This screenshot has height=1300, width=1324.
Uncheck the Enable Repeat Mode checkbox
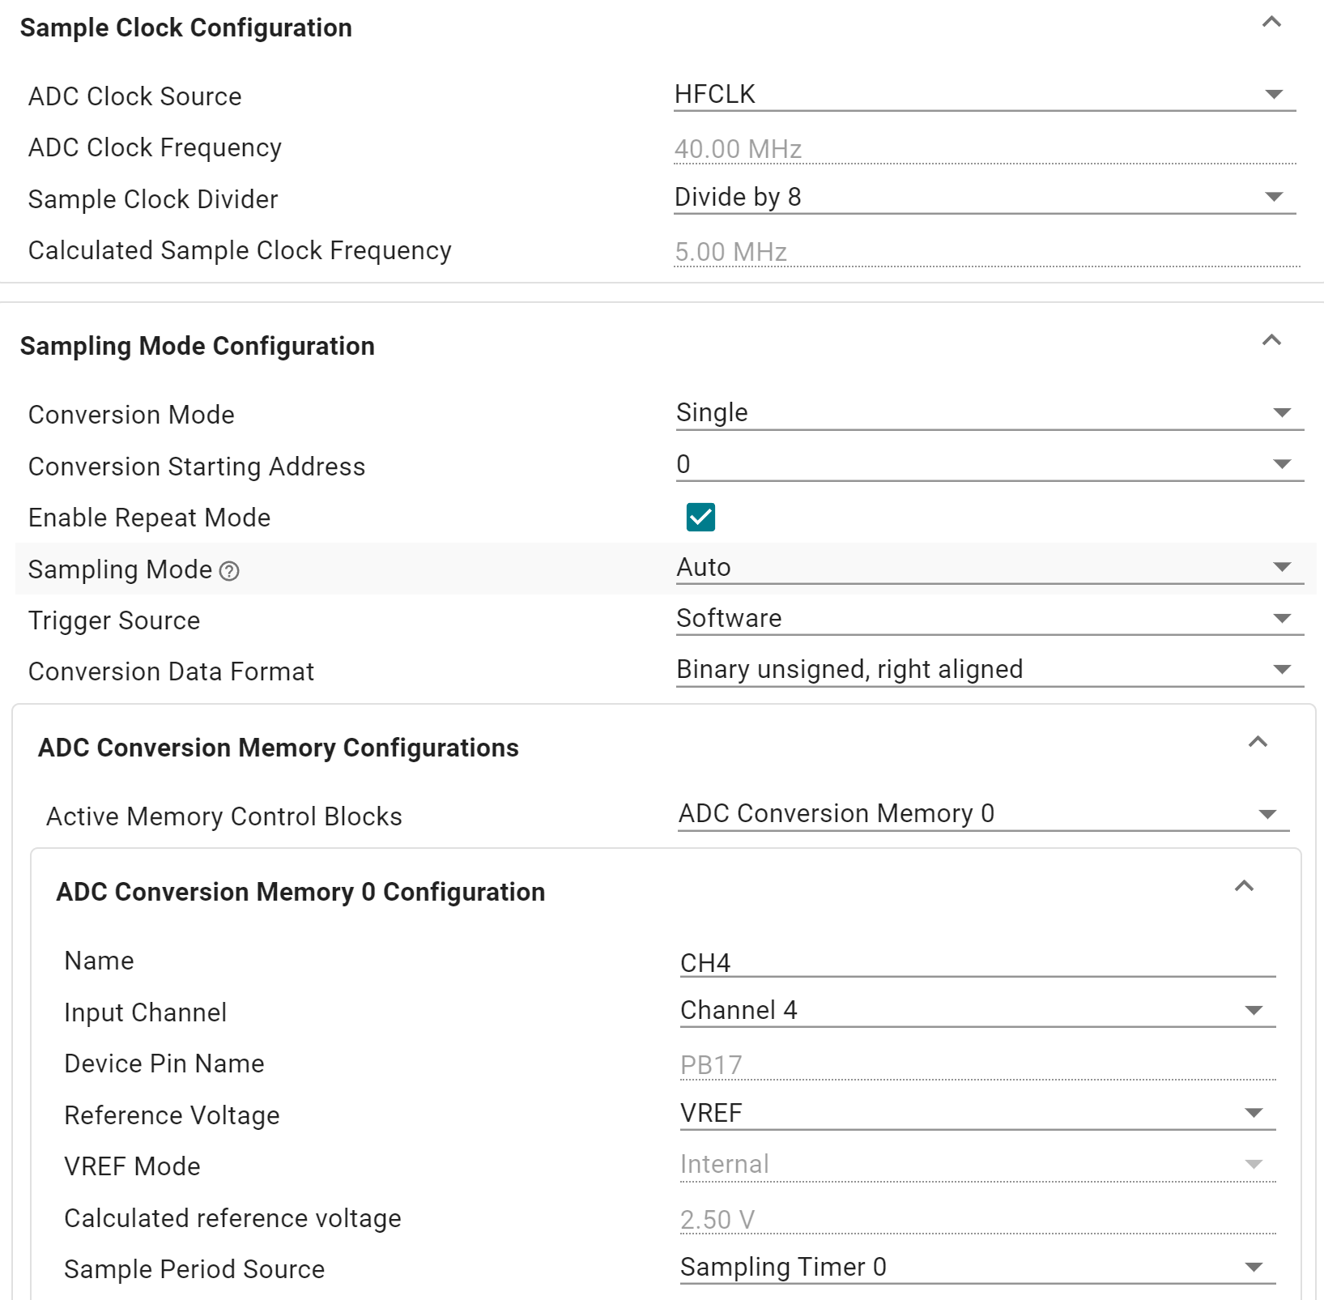pyautogui.click(x=700, y=517)
